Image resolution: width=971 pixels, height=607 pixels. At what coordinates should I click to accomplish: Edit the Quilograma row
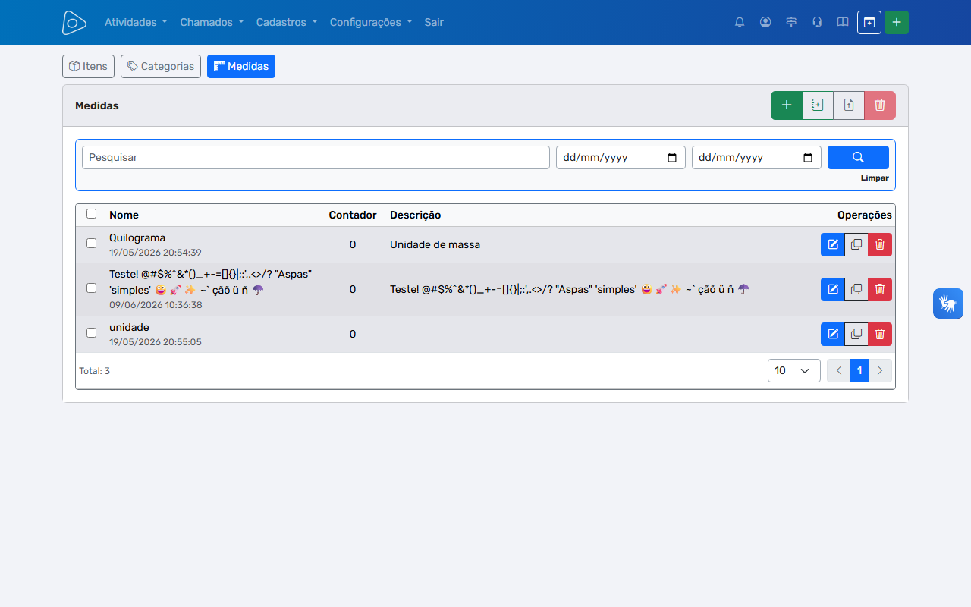click(833, 244)
